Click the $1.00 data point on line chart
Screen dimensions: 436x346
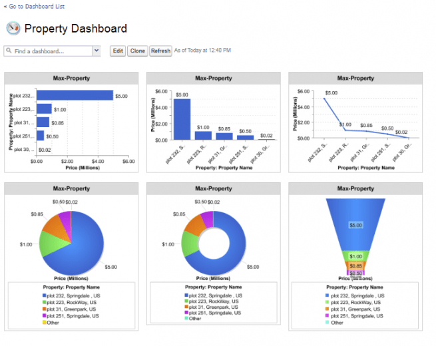345,130
